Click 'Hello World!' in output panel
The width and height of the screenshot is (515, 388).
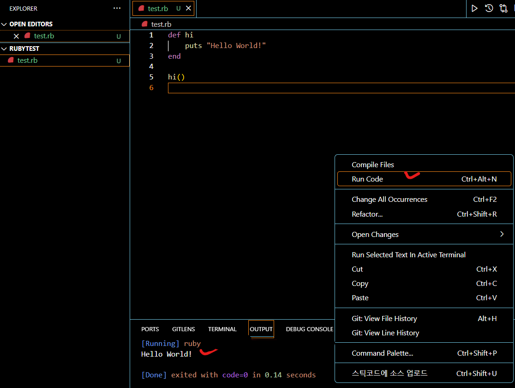click(166, 354)
